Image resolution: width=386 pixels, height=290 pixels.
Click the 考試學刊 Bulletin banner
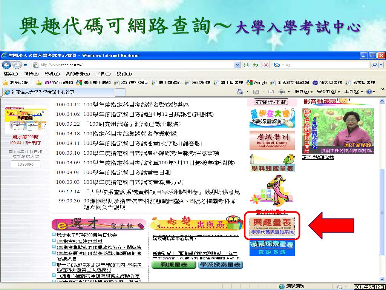[272, 140]
